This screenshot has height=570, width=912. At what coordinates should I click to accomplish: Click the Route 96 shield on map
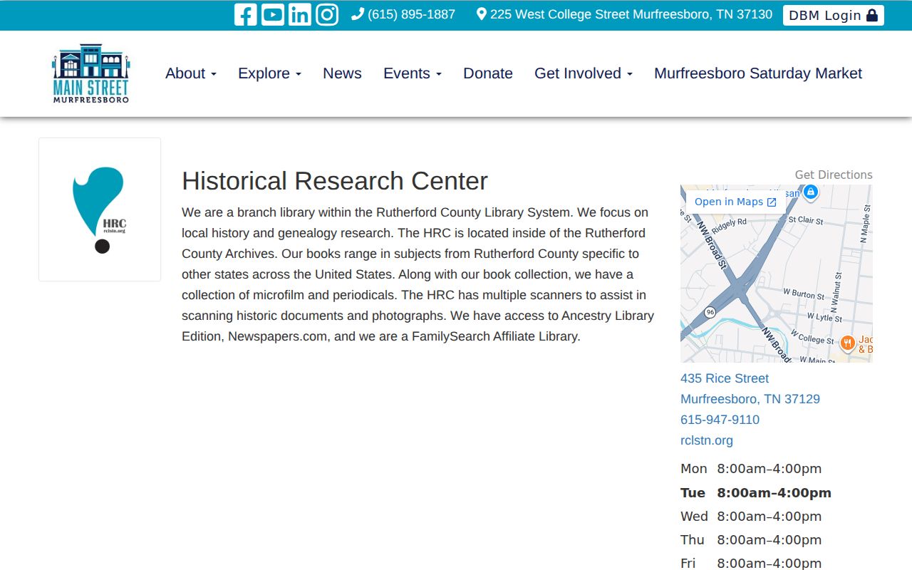(x=710, y=312)
